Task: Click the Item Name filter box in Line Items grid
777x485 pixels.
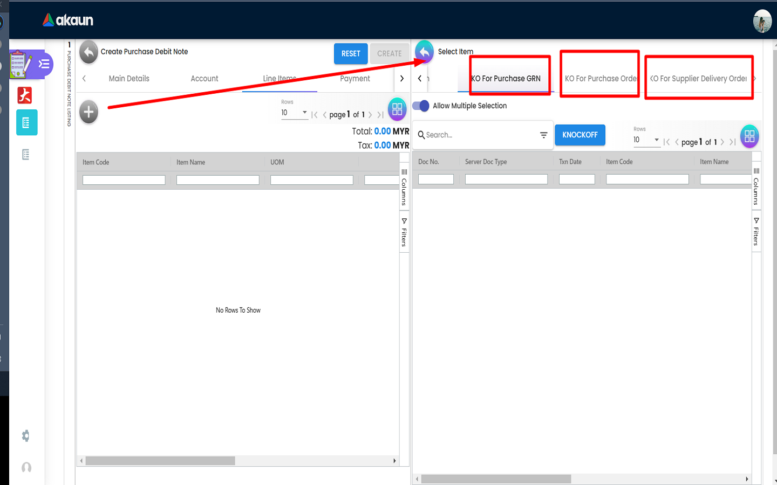Action: coord(218,180)
